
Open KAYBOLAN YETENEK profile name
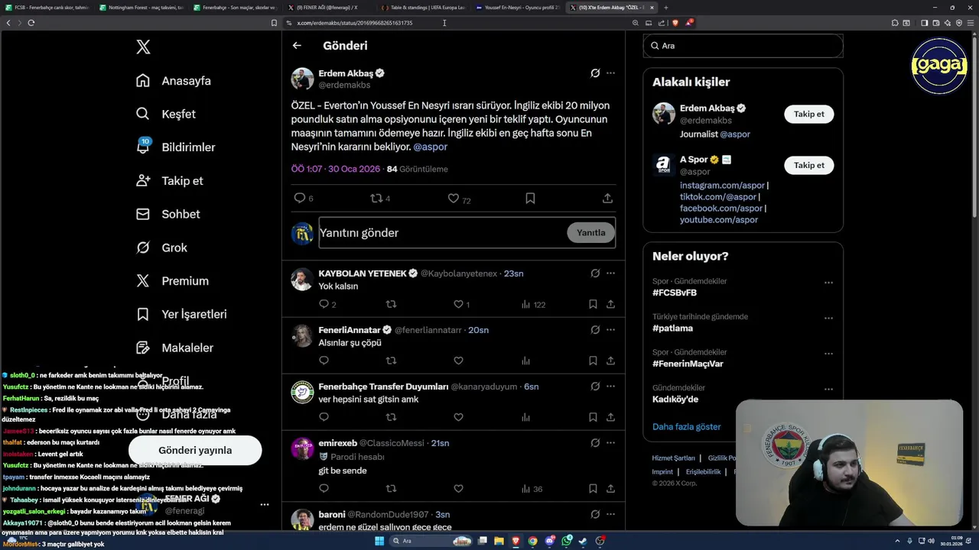(x=363, y=273)
